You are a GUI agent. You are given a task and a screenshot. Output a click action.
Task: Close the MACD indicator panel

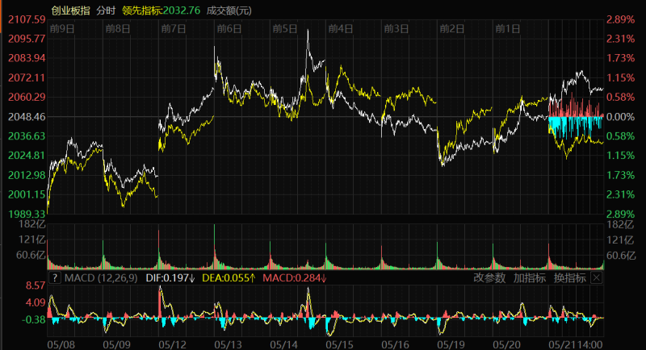[x=596, y=278]
